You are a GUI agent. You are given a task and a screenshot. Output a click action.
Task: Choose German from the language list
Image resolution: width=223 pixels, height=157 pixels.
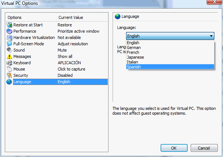(x=170, y=48)
